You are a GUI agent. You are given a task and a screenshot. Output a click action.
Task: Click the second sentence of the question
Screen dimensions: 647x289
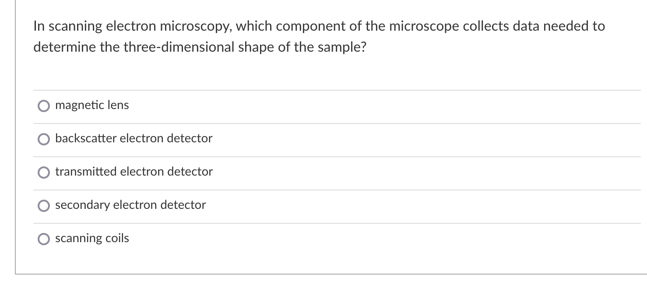[x=199, y=46]
